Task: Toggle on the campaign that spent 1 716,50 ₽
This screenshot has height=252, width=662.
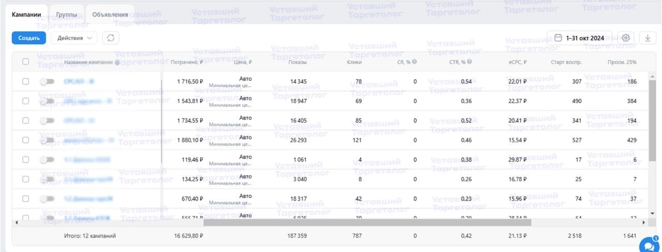Action: 47,81
